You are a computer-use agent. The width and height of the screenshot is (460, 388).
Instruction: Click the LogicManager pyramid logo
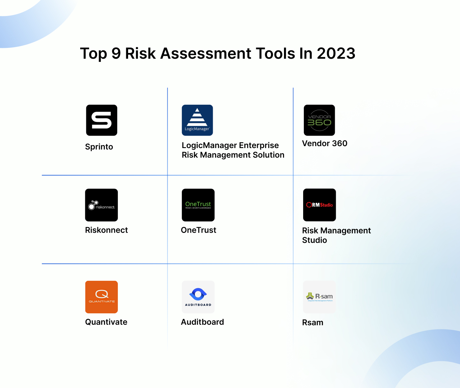[x=197, y=120]
